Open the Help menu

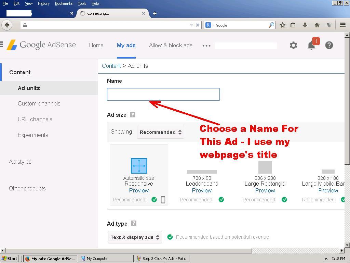(95, 3)
